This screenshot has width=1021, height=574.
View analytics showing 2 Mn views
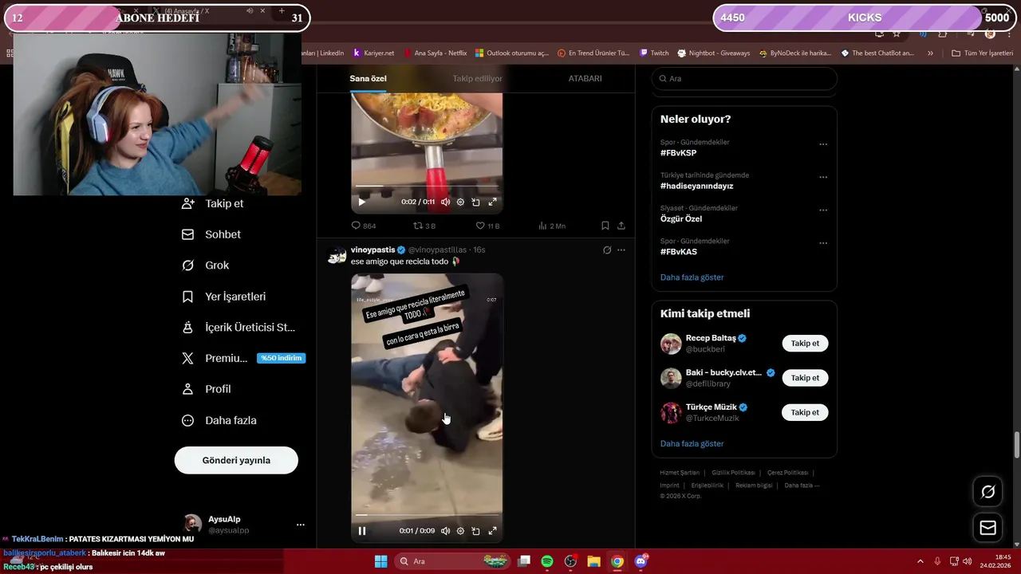[x=551, y=226]
